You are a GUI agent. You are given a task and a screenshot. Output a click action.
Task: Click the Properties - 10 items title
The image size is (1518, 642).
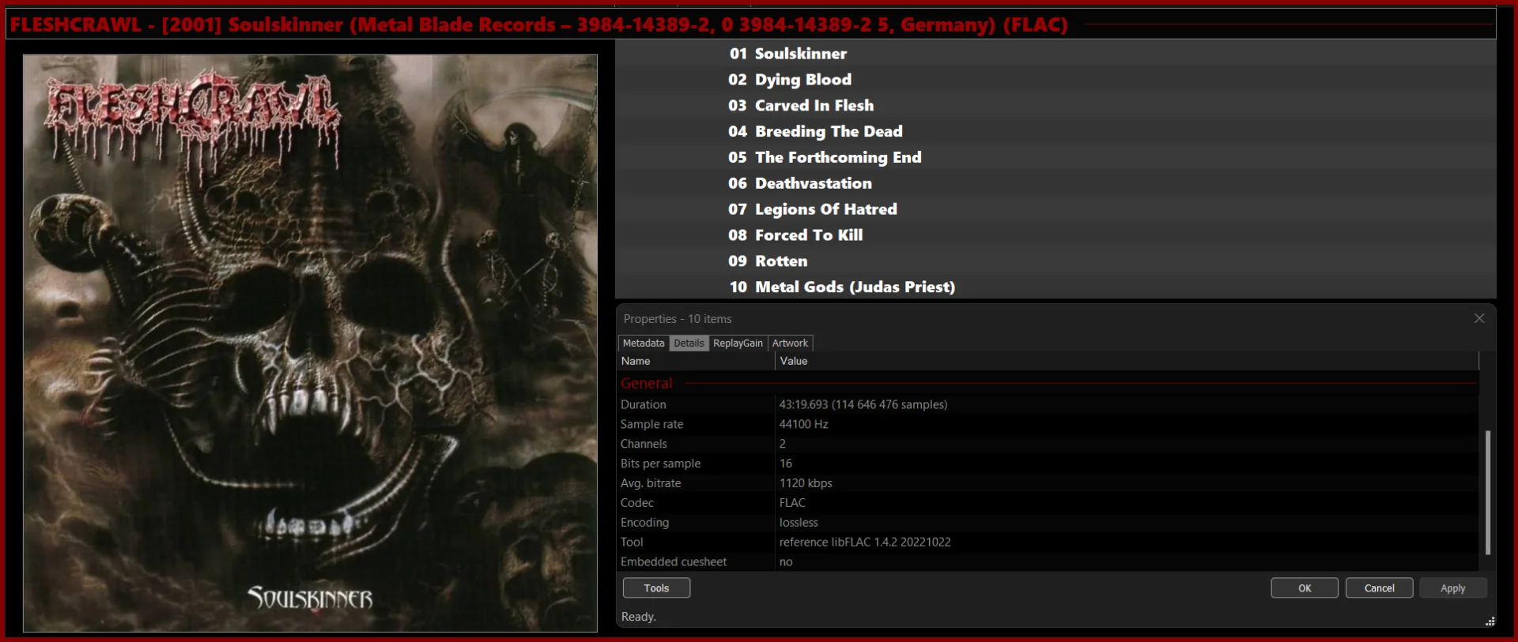pyautogui.click(x=678, y=319)
